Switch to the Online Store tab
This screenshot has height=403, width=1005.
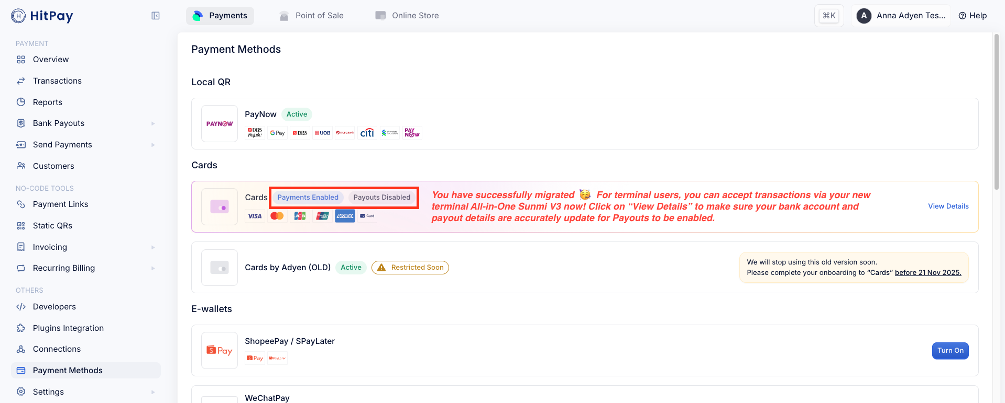407,16
